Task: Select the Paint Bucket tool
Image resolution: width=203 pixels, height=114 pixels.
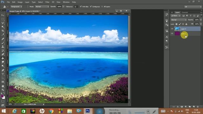Action: 3,58
